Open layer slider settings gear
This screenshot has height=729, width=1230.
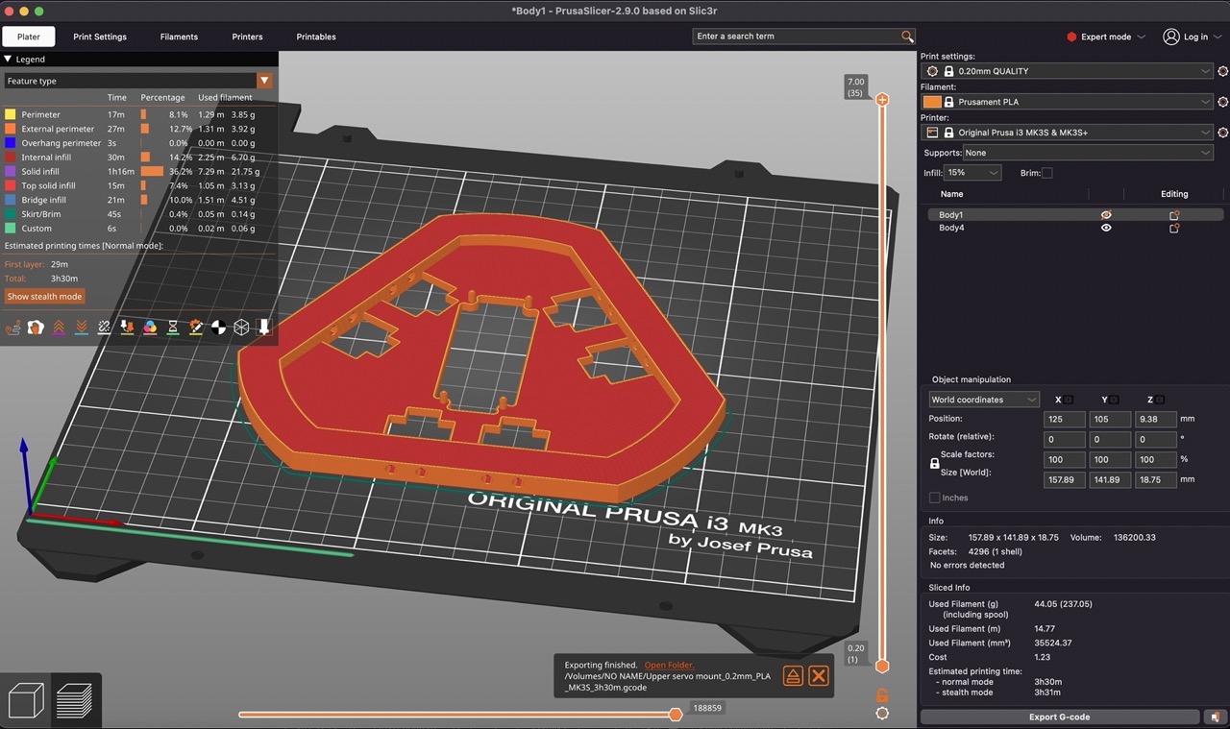[882, 714]
